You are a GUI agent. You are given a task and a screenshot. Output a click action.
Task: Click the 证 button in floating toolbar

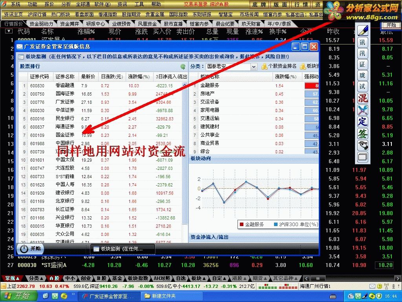pos(362,64)
